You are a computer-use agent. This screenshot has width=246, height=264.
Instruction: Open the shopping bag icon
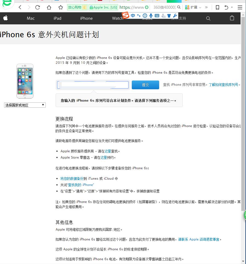(232, 18)
